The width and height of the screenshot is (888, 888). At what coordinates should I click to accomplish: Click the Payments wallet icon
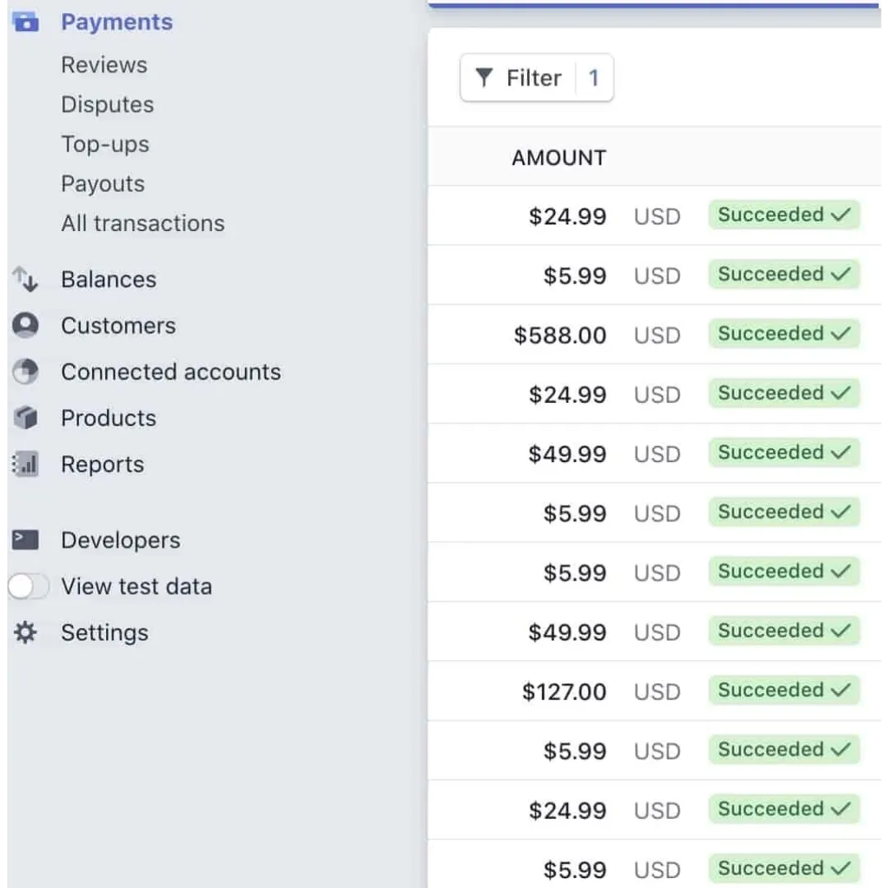[25, 23]
